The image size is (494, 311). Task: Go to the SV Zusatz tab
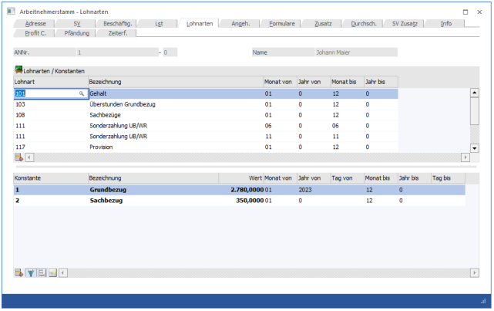(404, 24)
